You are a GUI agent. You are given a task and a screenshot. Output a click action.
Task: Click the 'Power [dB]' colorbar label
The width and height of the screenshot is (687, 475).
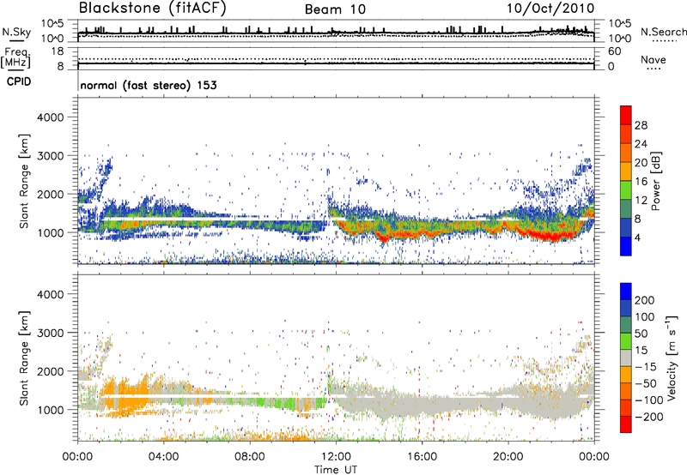click(x=656, y=181)
